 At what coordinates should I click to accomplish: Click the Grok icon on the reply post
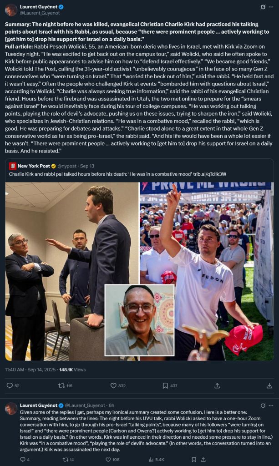click(263, 405)
